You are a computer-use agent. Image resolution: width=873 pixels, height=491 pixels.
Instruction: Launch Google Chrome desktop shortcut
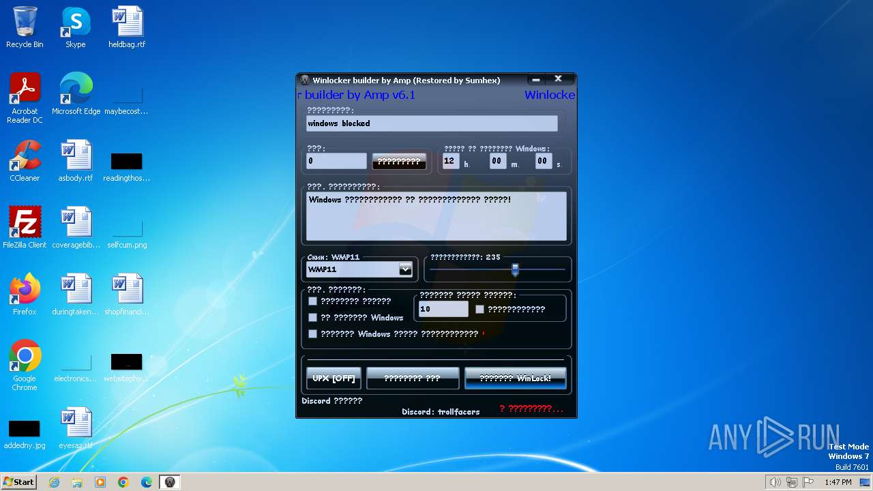click(x=25, y=366)
